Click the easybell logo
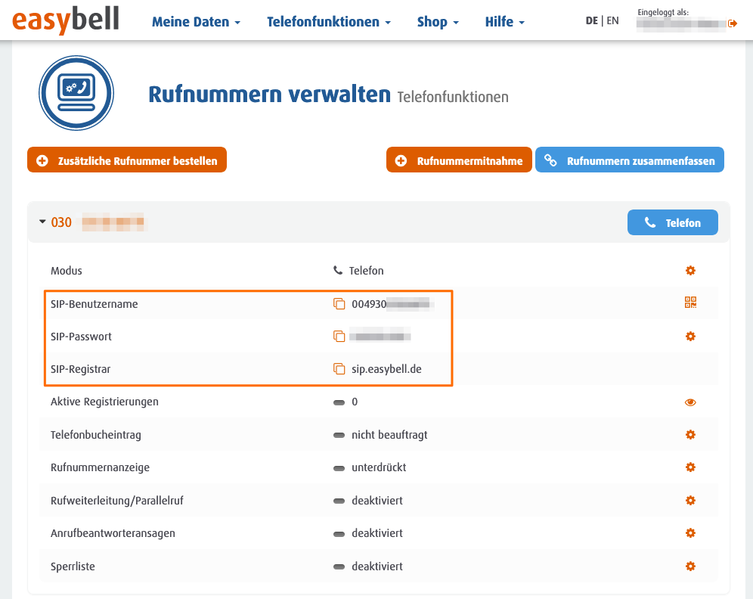The image size is (753, 599). pos(66,20)
